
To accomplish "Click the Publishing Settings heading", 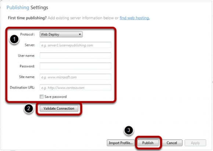I will pyautogui.click(x=27, y=7).
